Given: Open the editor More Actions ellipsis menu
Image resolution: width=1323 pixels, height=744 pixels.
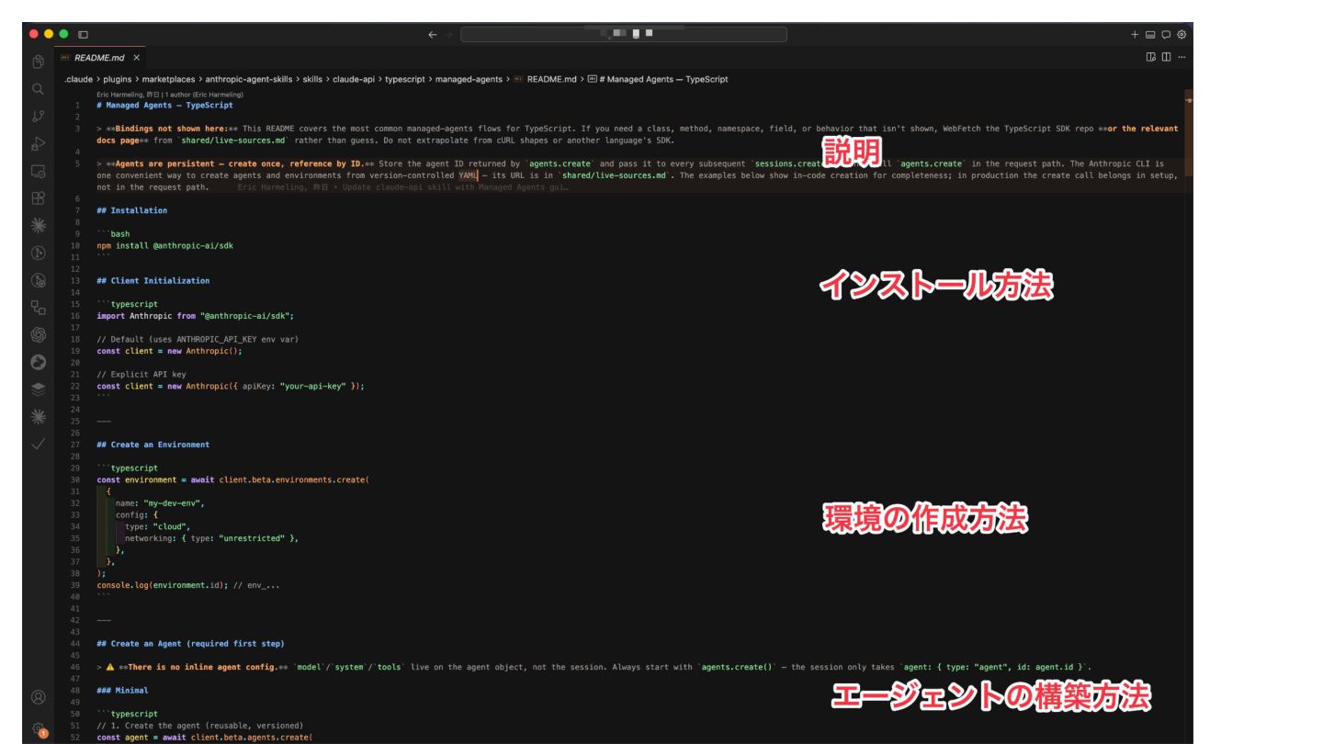Looking at the screenshot, I should pyautogui.click(x=1182, y=58).
